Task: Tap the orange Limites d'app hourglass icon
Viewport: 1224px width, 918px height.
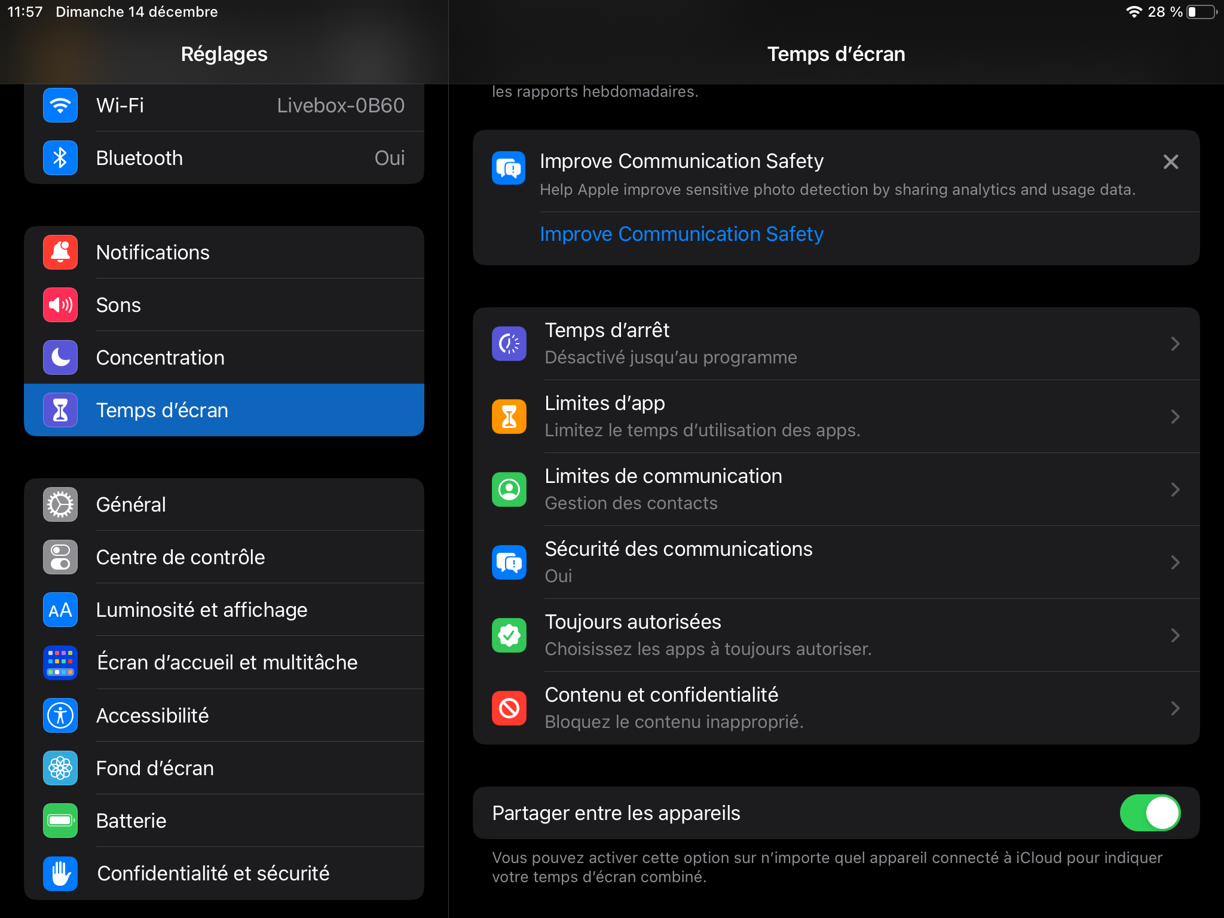Action: [x=509, y=417]
